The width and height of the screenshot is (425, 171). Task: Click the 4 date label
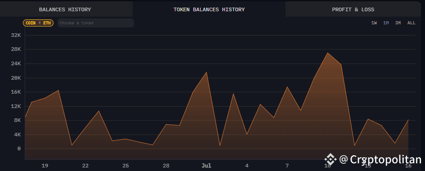pyautogui.click(x=246, y=166)
